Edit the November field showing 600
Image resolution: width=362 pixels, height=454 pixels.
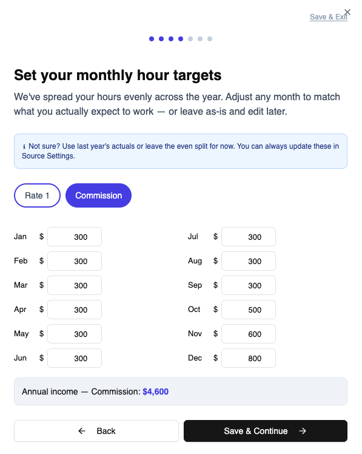pos(249,334)
